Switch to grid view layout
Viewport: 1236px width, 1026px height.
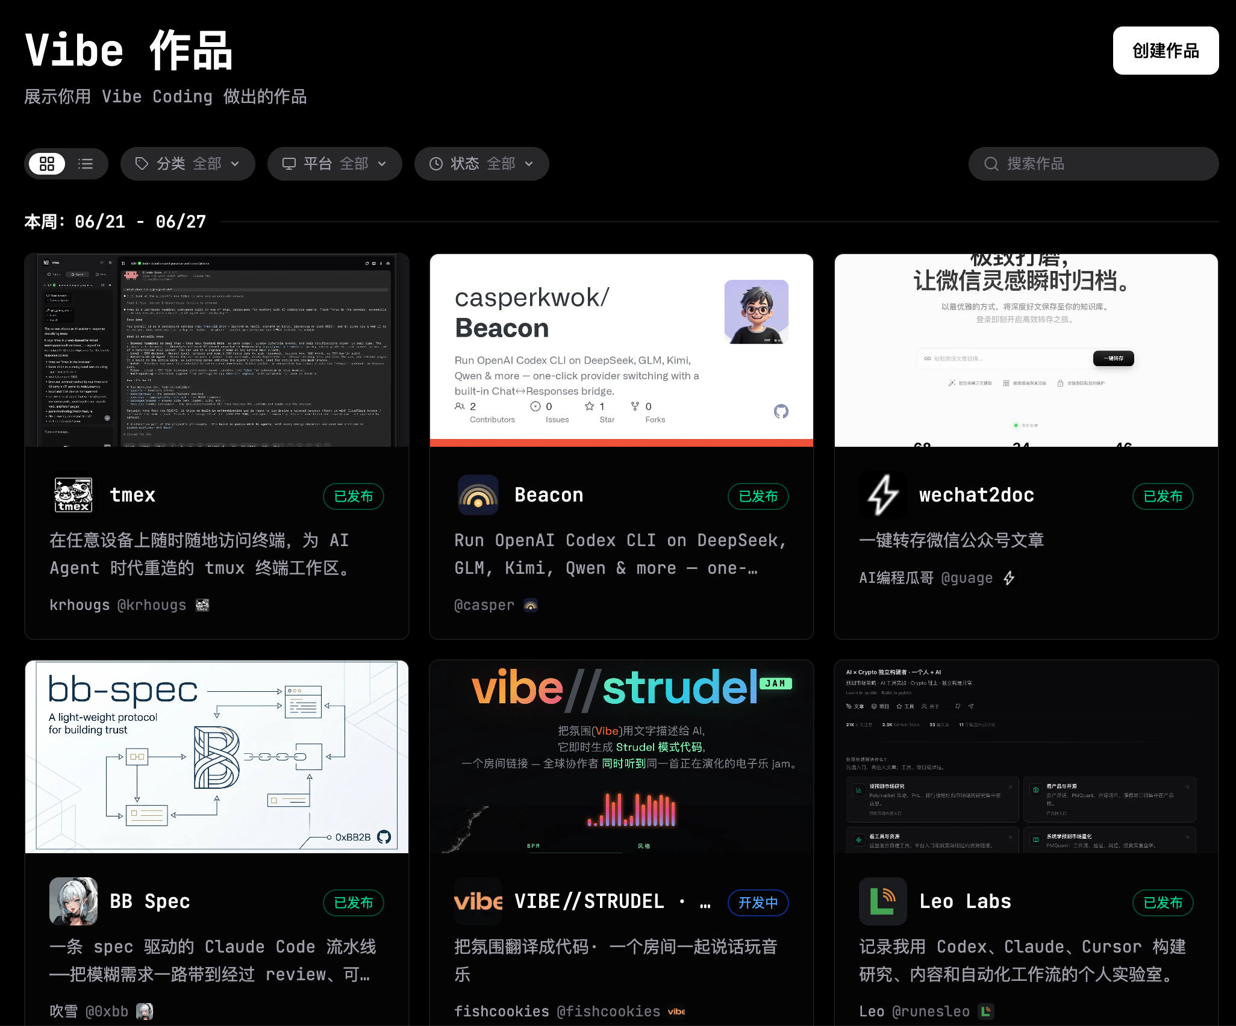[x=47, y=164]
